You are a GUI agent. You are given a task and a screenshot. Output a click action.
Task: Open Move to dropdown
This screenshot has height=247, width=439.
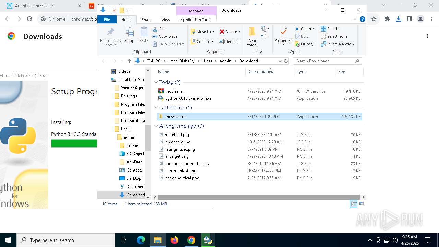pyautogui.click(x=202, y=32)
